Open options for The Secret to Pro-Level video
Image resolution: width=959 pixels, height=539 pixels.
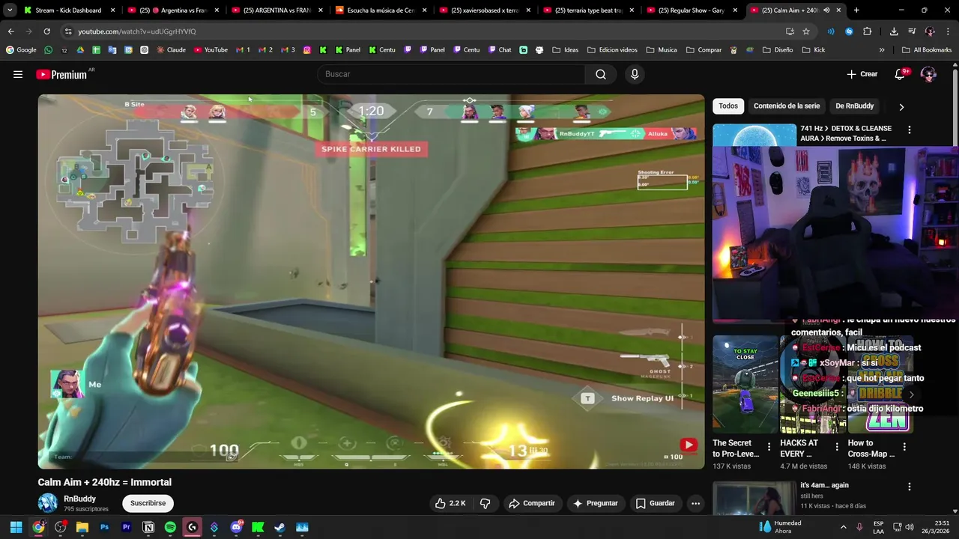pos(769,447)
